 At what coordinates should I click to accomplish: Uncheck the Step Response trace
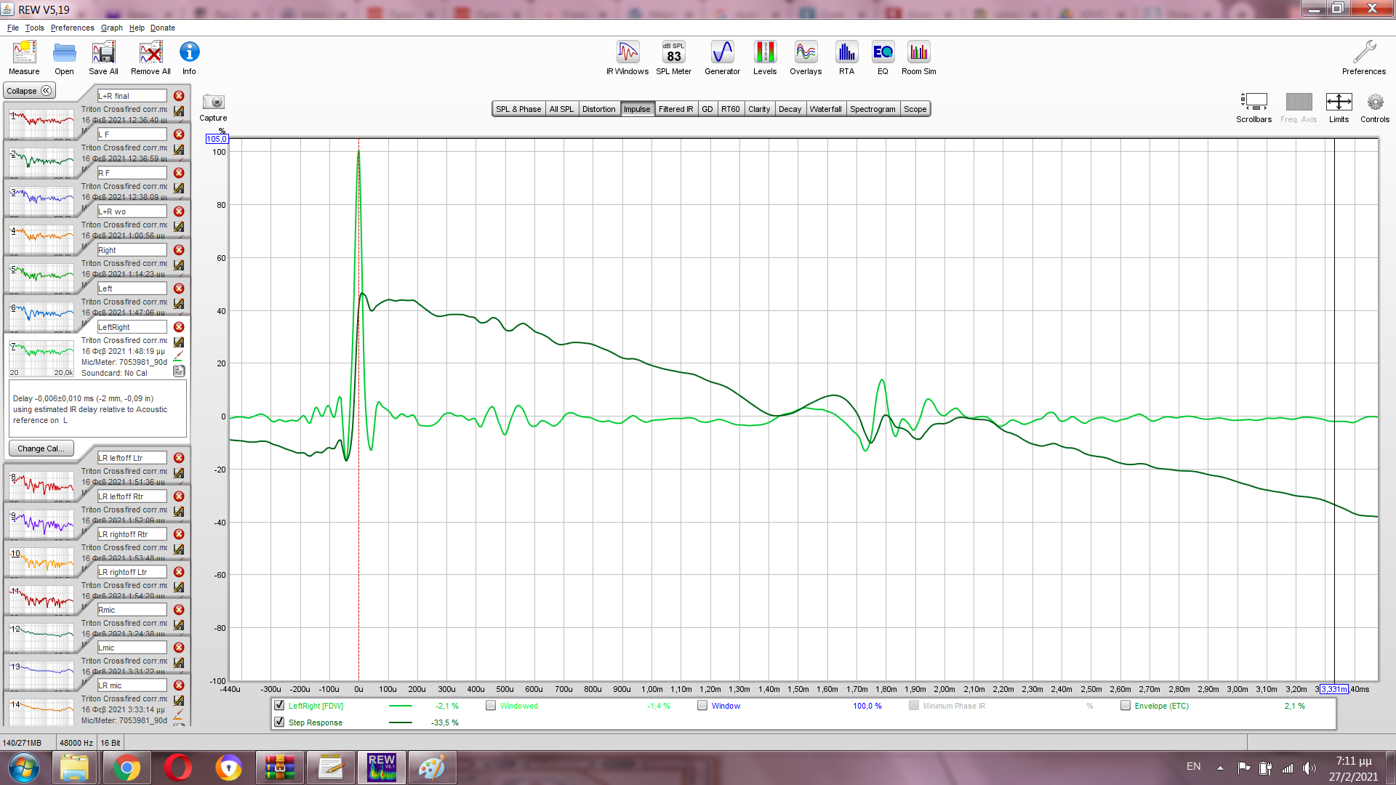pyautogui.click(x=279, y=722)
